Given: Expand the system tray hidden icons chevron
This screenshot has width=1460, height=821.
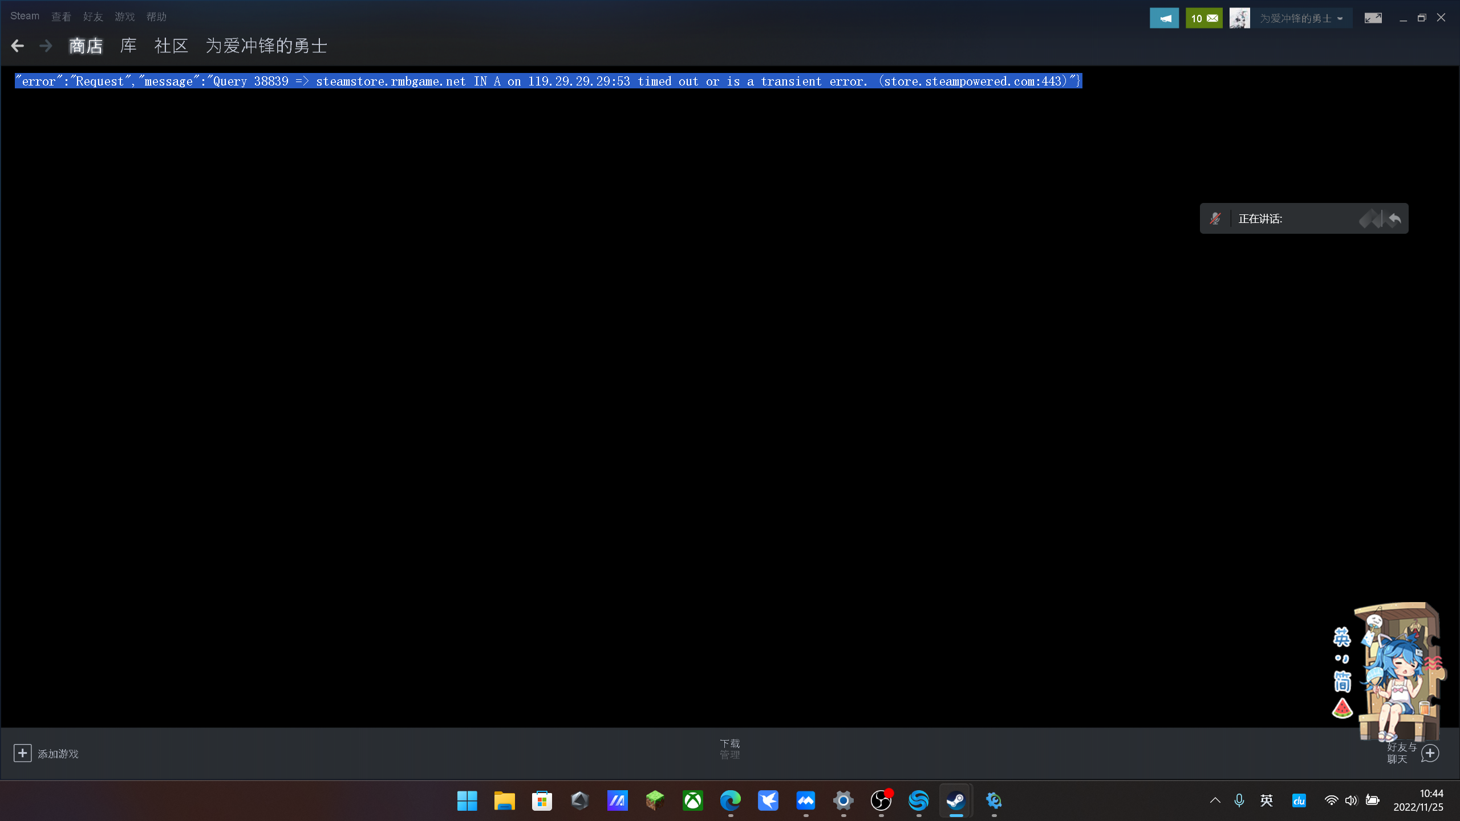Looking at the screenshot, I should click(1215, 800).
